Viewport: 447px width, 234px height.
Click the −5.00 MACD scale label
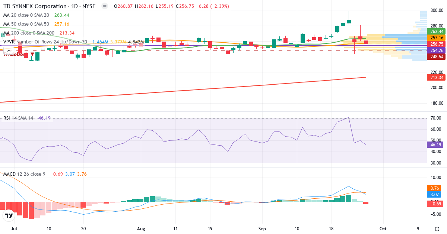click(435, 214)
